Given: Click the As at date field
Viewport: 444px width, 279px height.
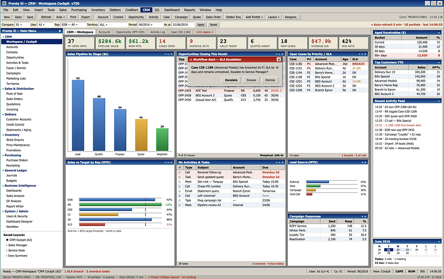Looking at the screenshot, I should (x=183, y=24).
